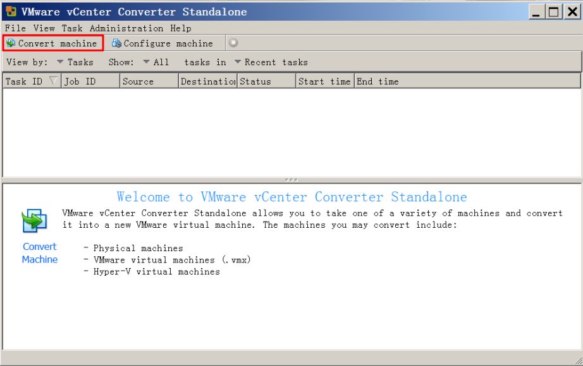The height and width of the screenshot is (366, 583).
Task: Maximize the Converter window
Action: point(554,12)
